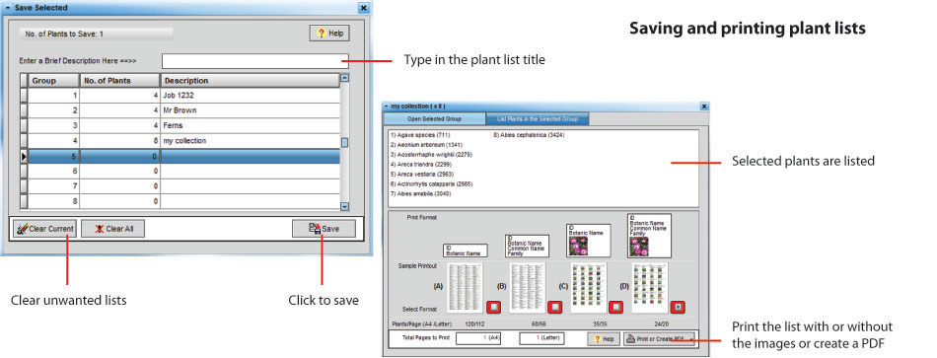This screenshot has width=937, height=358.
Task: Close the Save Selected window
Action: click(x=363, y=8)
